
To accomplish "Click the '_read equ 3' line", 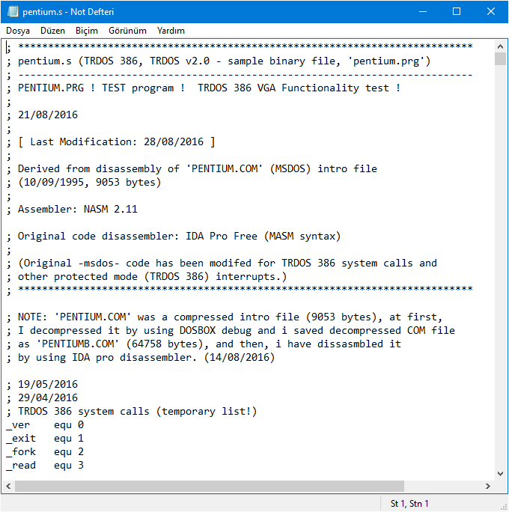I will coord(45,466).
